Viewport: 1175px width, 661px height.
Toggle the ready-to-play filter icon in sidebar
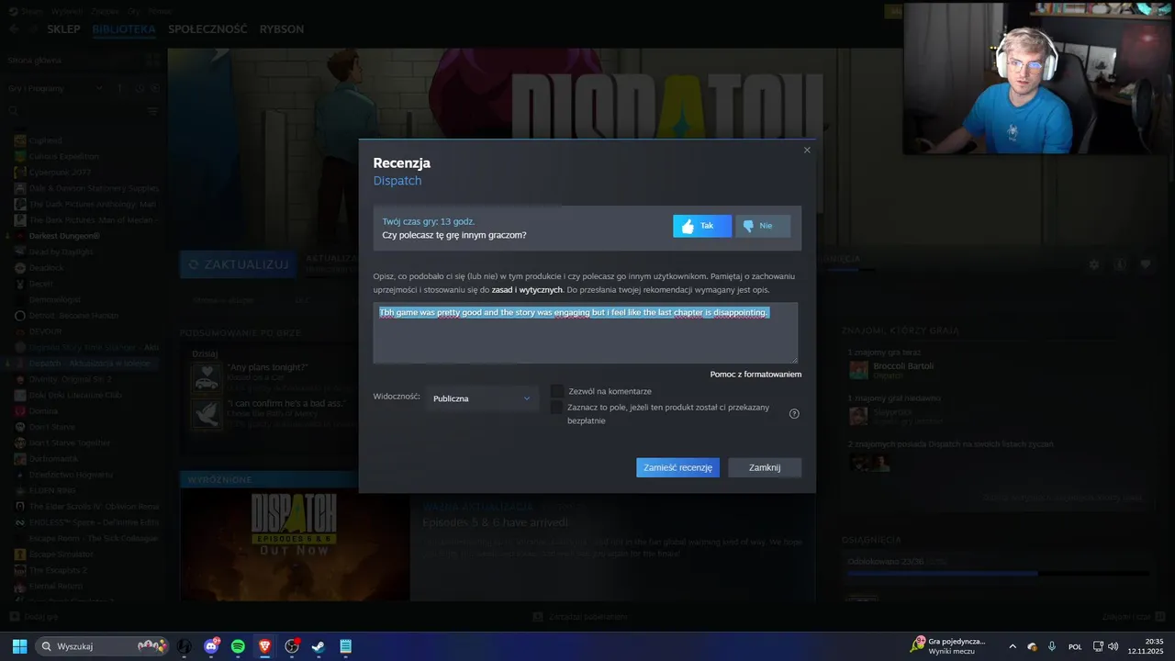[x=154, y=88]
